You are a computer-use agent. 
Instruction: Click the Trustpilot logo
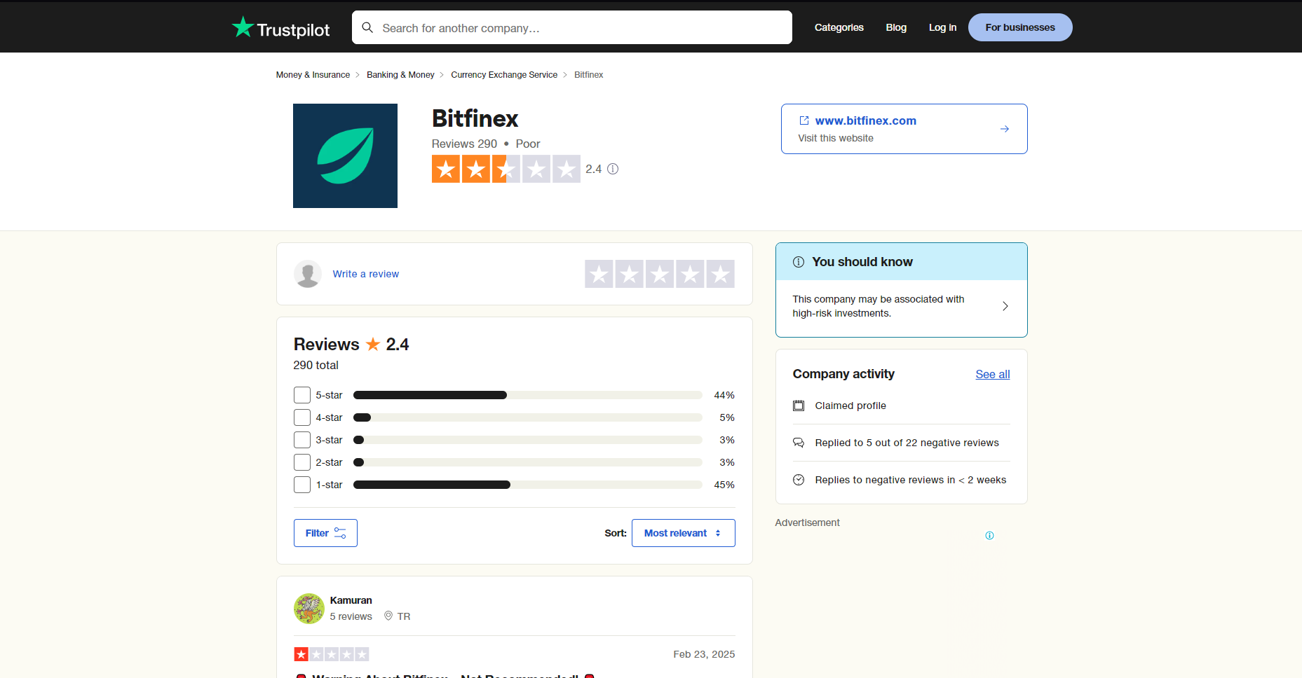click(280, 28)
